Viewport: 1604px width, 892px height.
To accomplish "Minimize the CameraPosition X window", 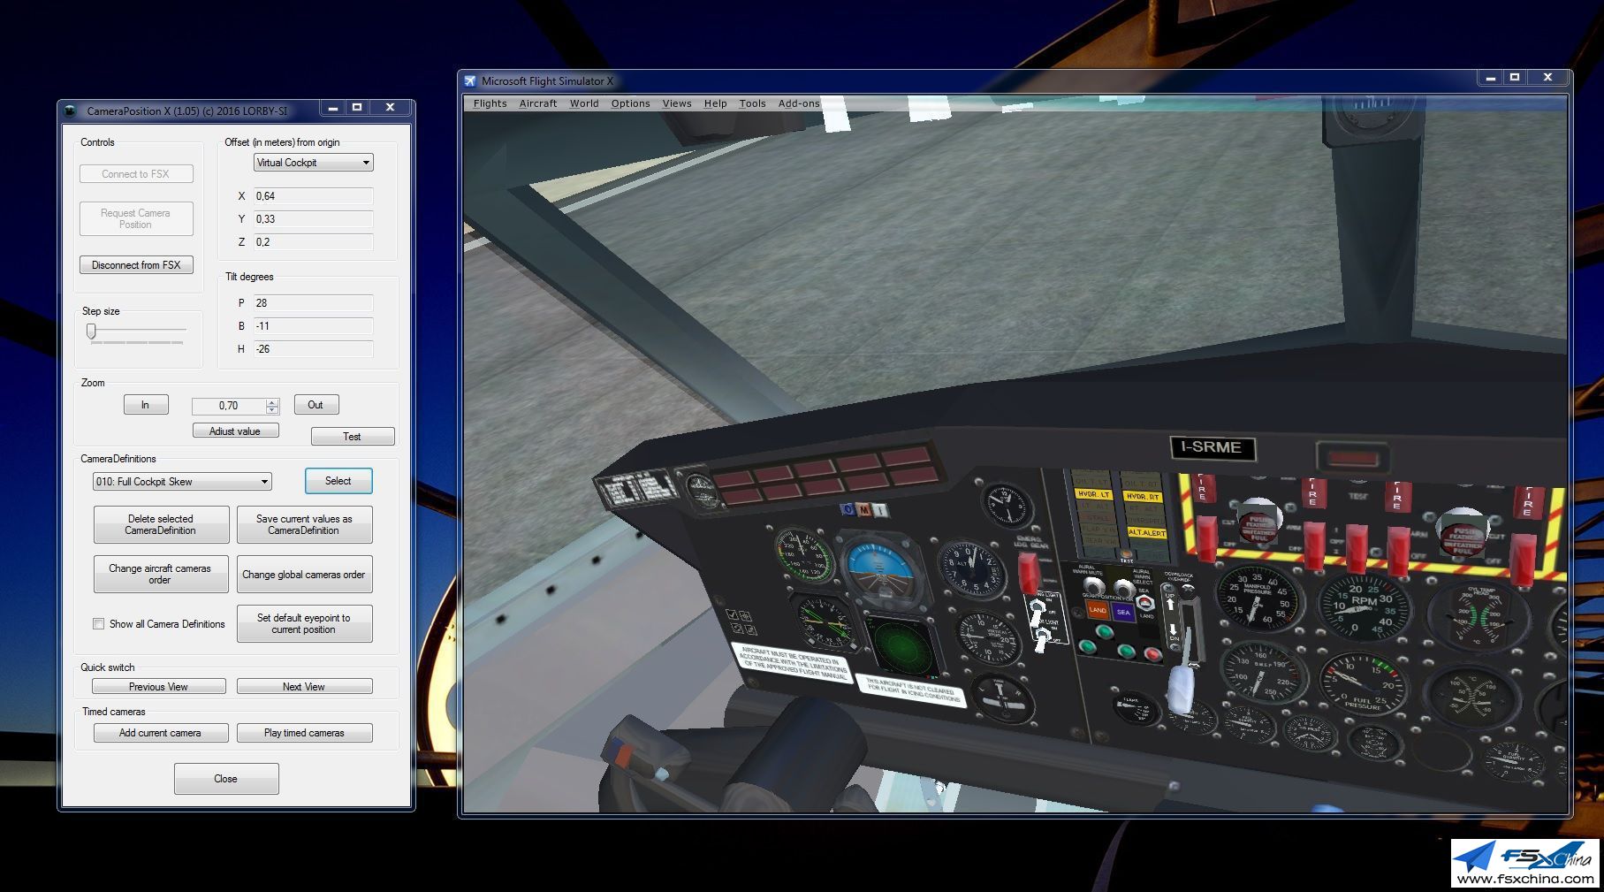I will point(332,108).
